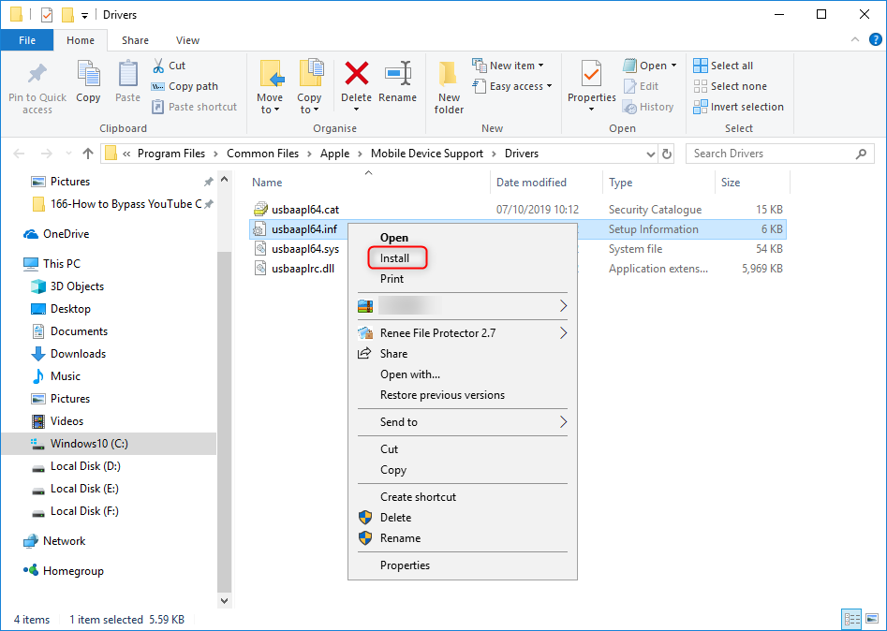The width and height of the screenshot is (887, 631).
Task: Open the address bar history dropdown
Action: [x=651, y=154]
